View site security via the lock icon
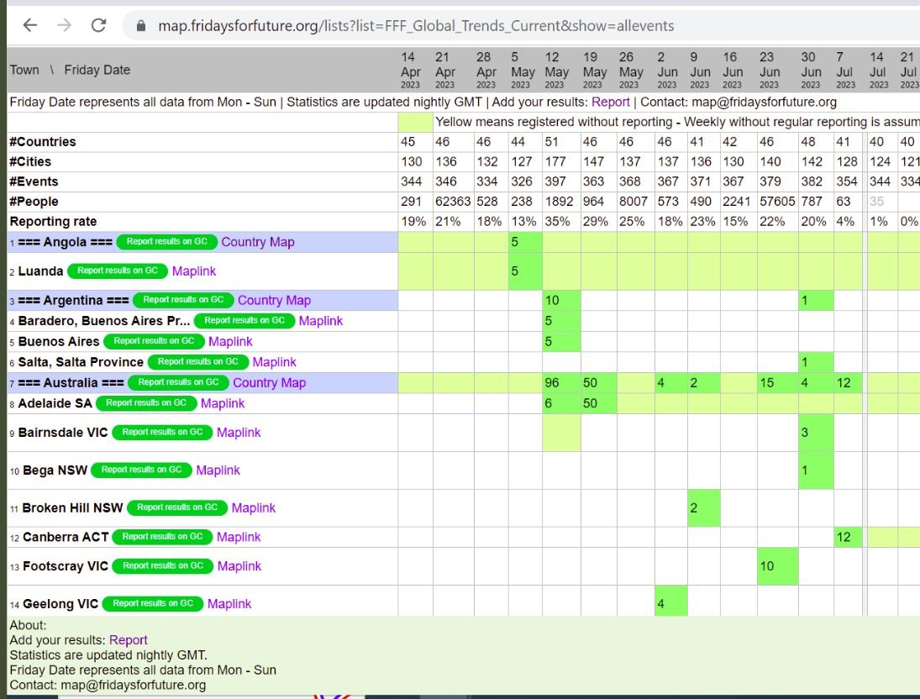 click(x=141, y=26)
